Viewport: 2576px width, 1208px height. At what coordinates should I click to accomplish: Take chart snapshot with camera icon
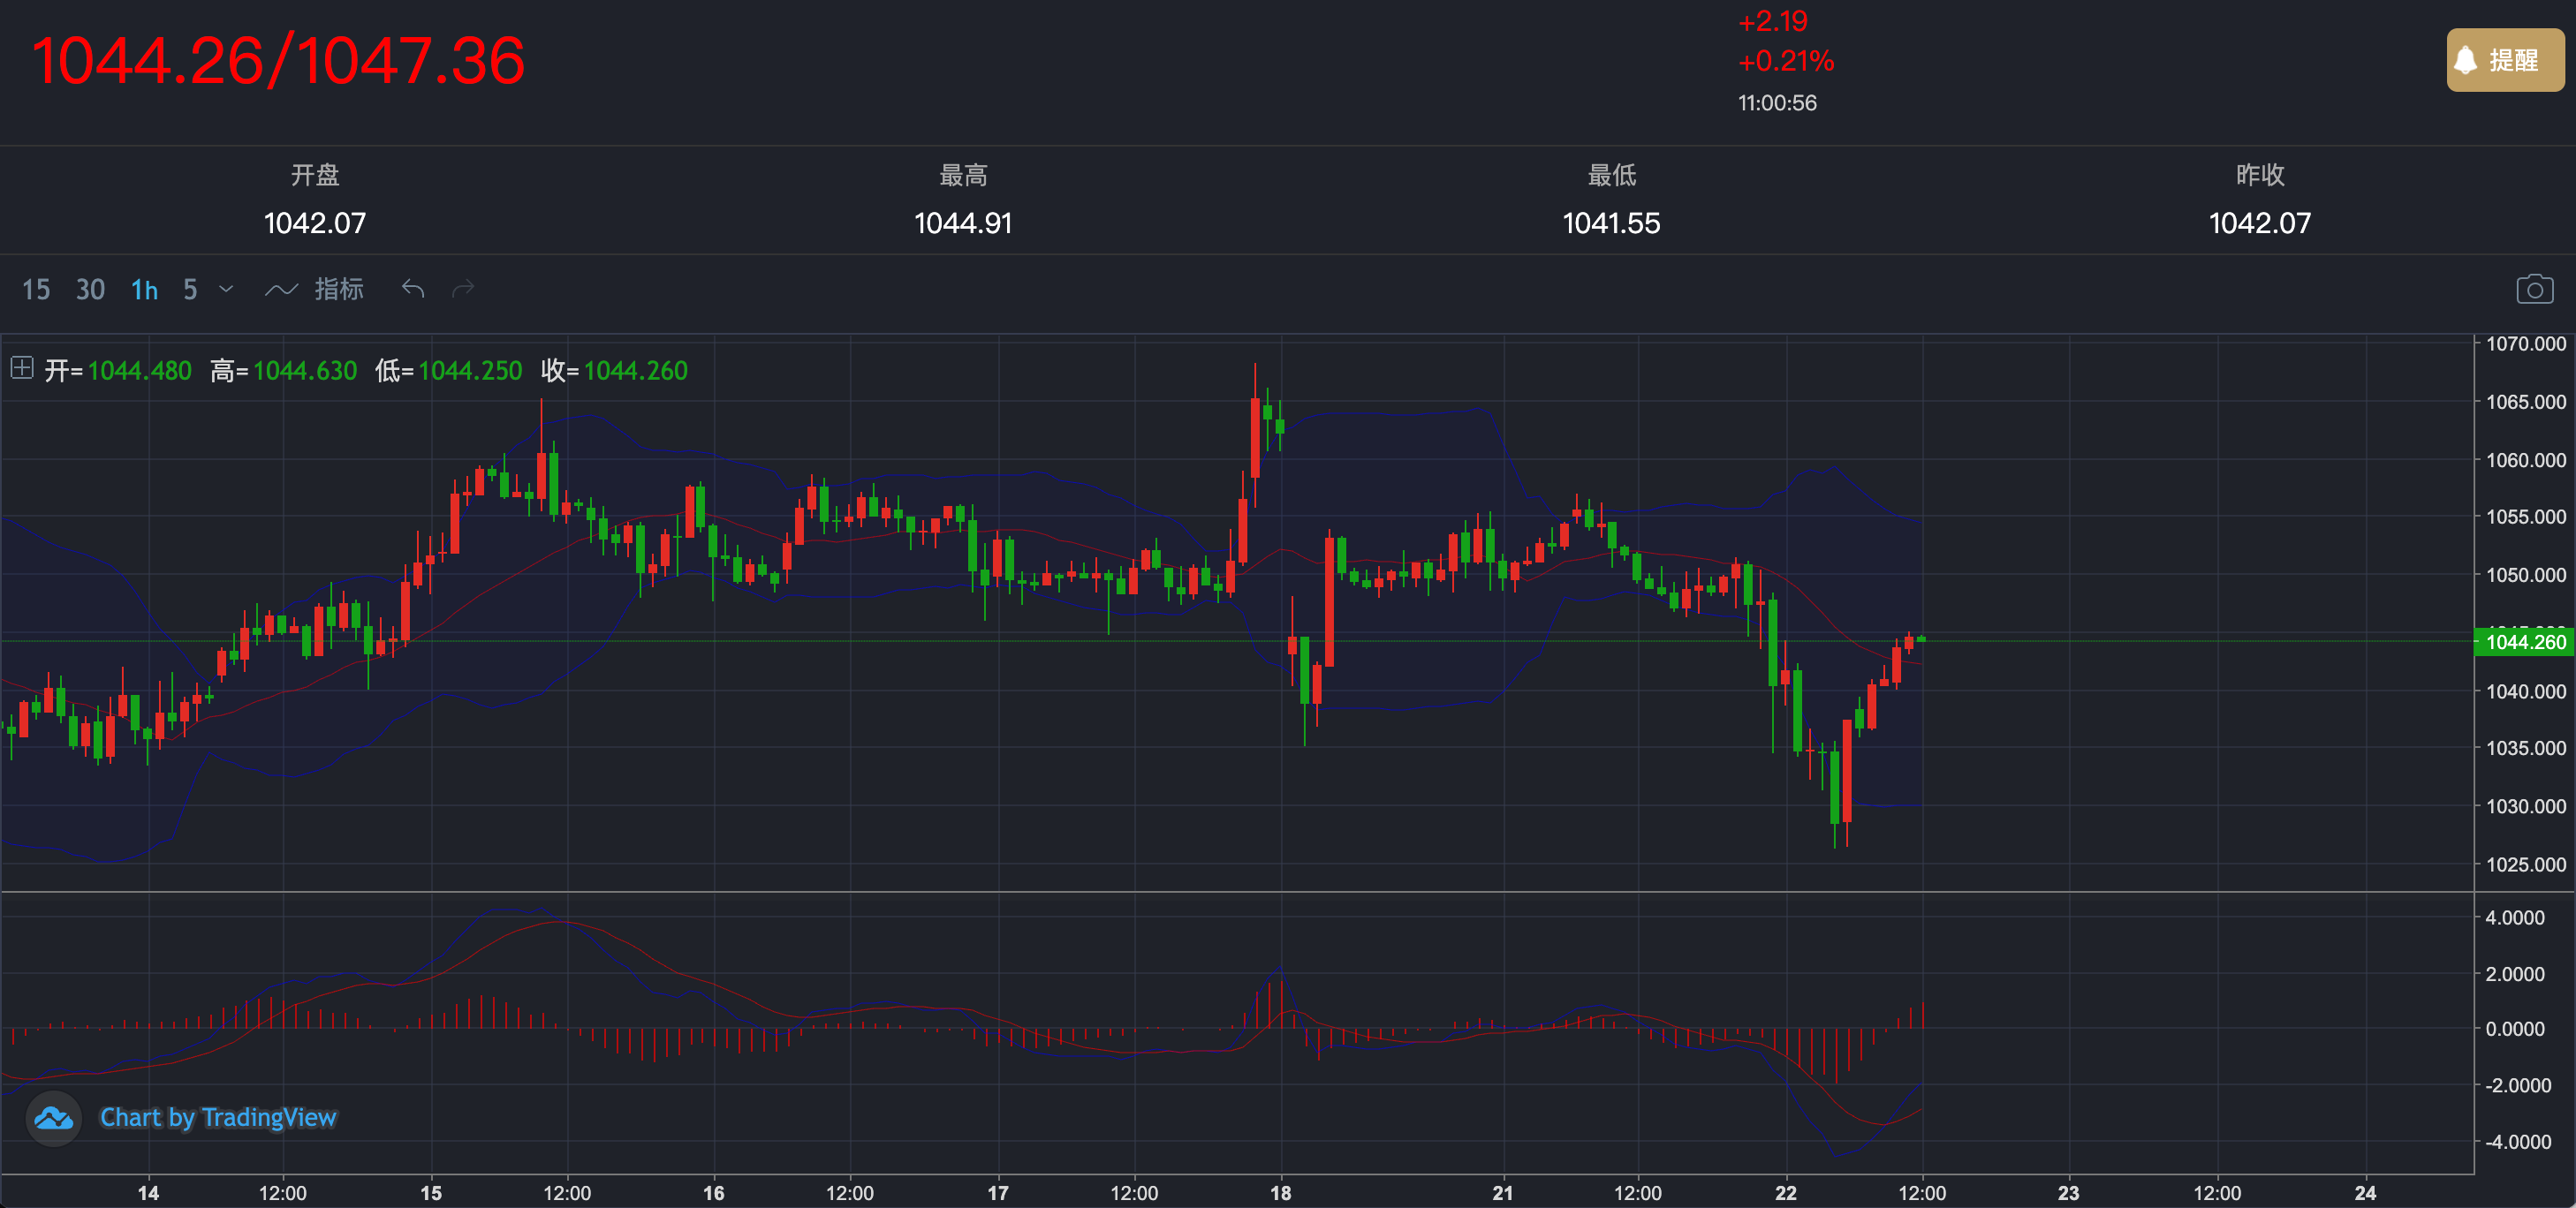click(2534, 289)
